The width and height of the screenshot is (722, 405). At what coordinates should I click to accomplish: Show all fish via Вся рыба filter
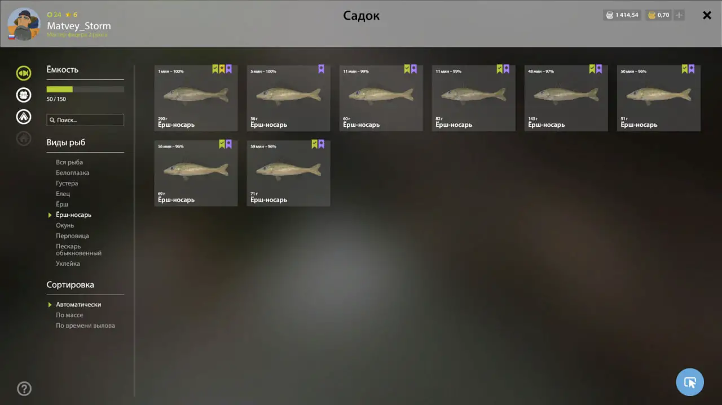[x=69, y=162]
